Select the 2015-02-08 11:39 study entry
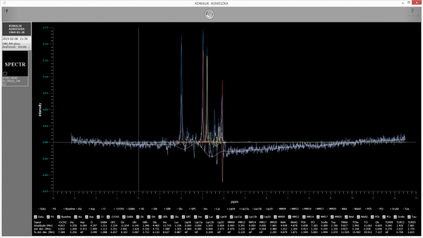The width and height of the screenshot is (423, 238). click(x=16, y=43)
